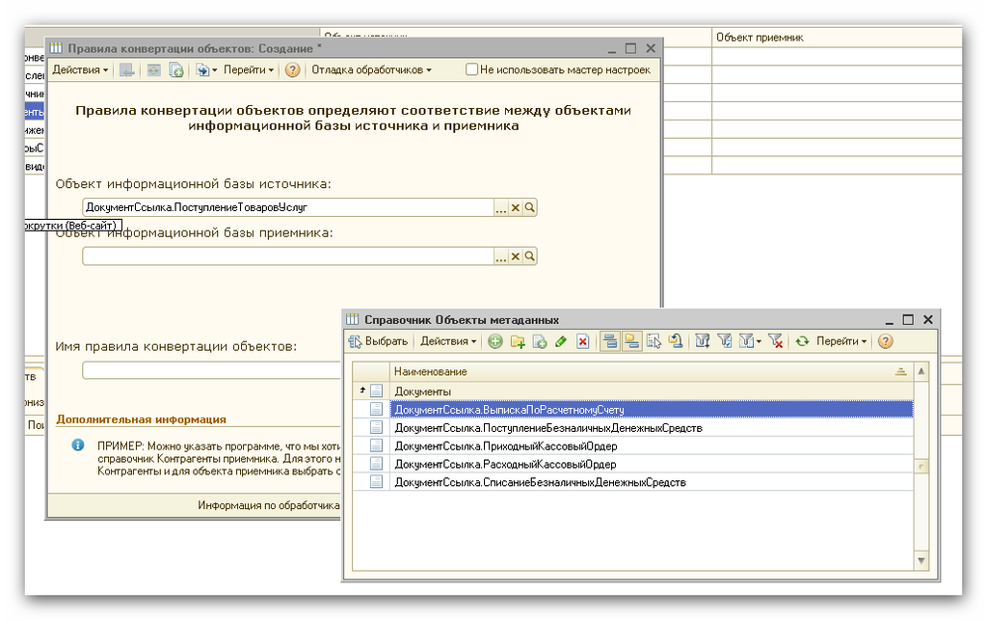Click the Наименование column header
Viewport: 987px width, 620px height.
tap(651, 371)
